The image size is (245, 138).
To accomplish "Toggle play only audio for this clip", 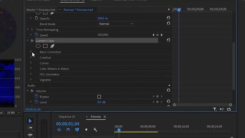I will pos(222,109).
